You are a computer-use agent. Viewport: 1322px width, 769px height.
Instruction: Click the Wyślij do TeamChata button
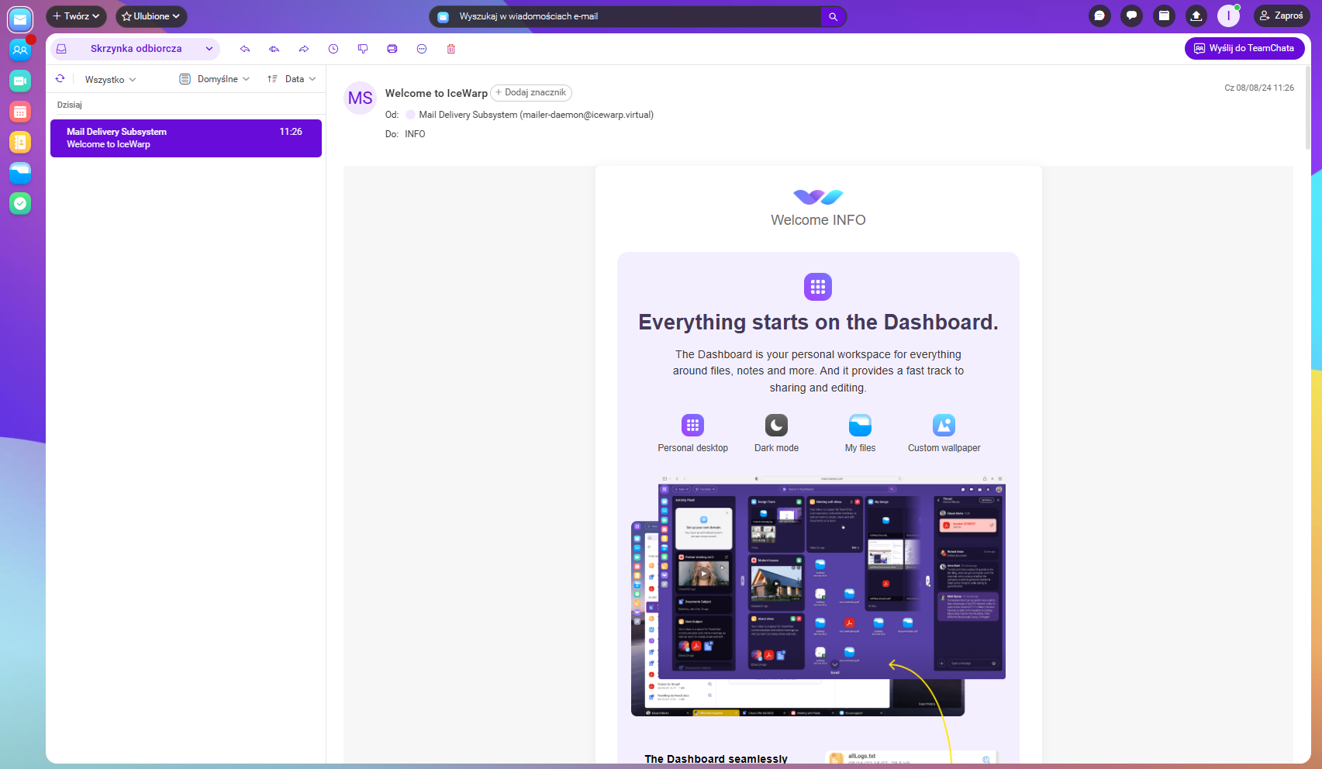pyautogui.click(x=1244, y=48)
